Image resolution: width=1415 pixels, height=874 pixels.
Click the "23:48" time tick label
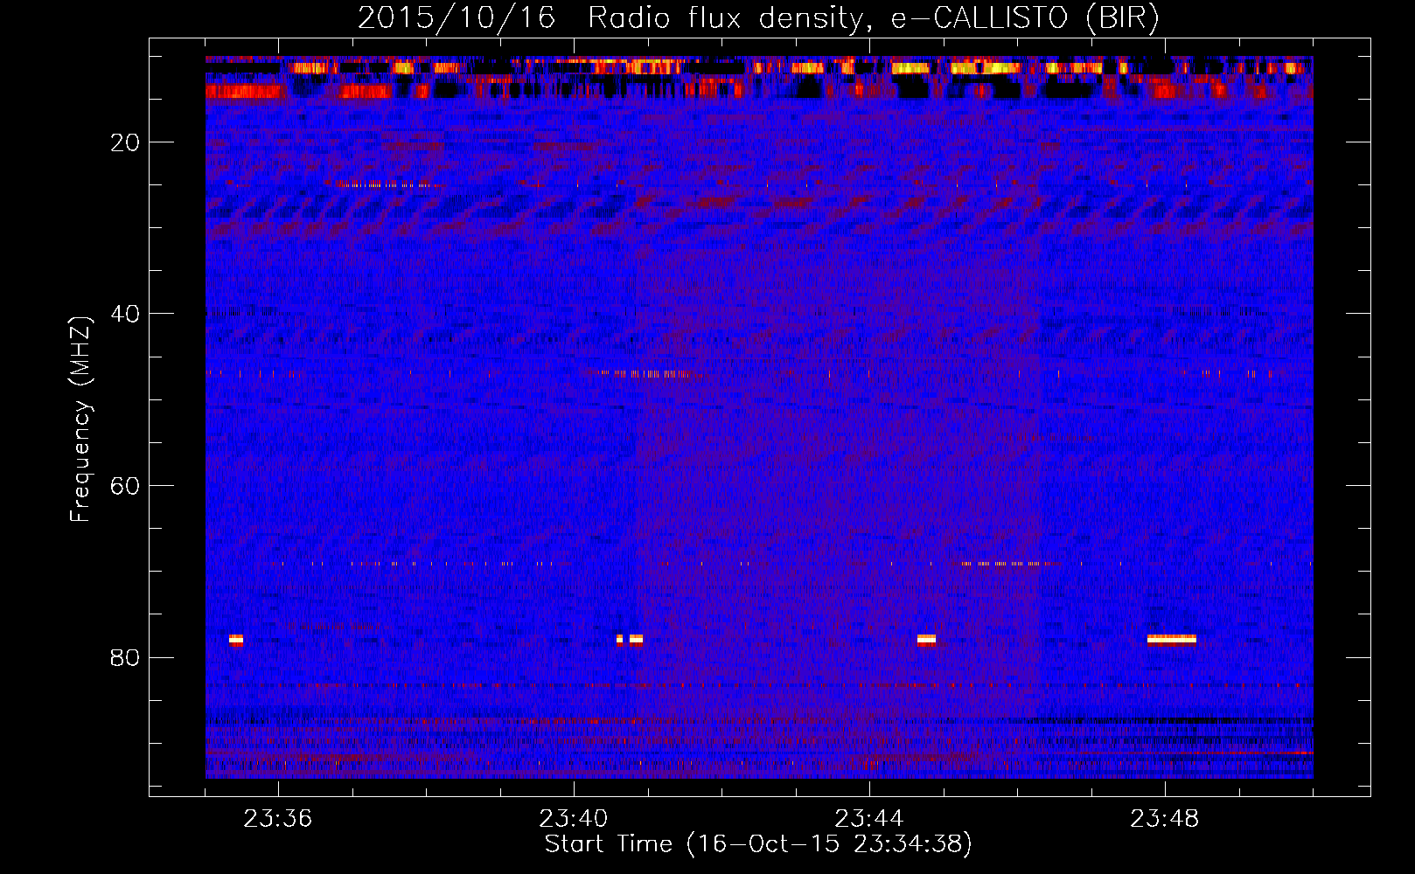[1165, 819]
